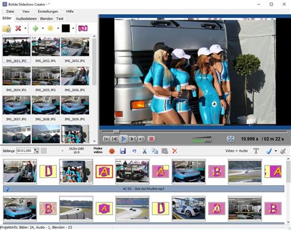Image resolution: width=291 pixels, height=230 pixels.
Task: Click the Bildlänge duration input field
Action: coord(25,151)
